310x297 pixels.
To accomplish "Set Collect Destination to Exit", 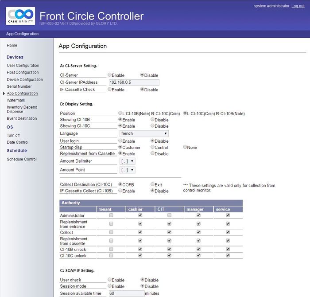I will pyautogui.click(x=152, y=184).
